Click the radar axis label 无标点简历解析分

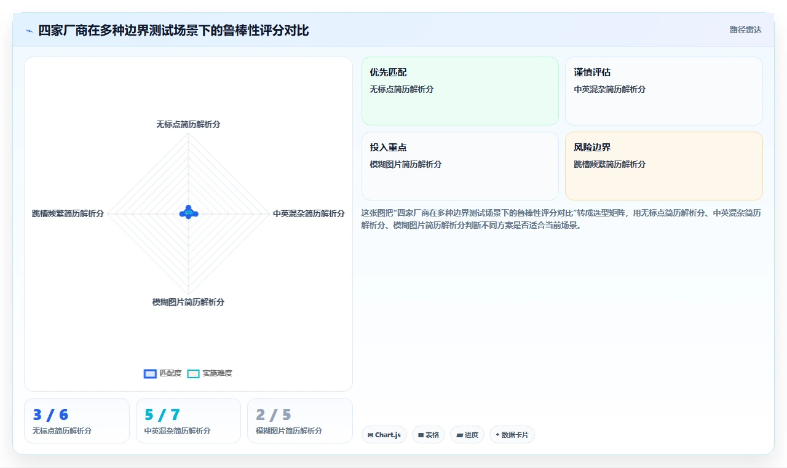click(188, 124)
